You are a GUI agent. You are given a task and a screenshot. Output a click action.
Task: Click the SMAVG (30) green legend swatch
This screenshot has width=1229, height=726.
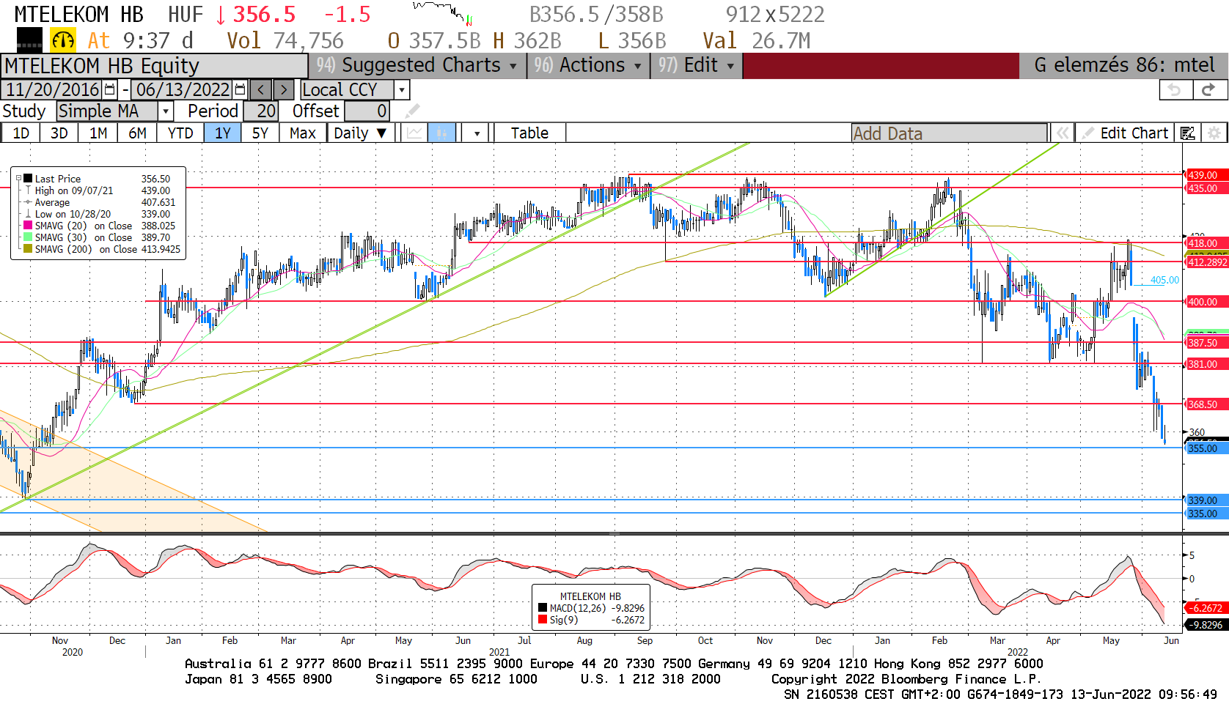point(28,237)
